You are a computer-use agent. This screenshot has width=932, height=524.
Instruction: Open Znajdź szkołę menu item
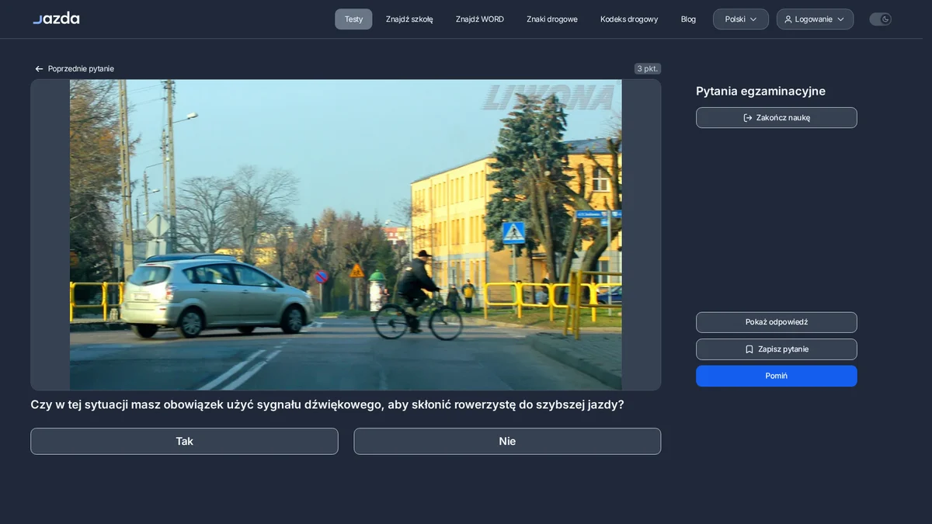click(409, 19)
